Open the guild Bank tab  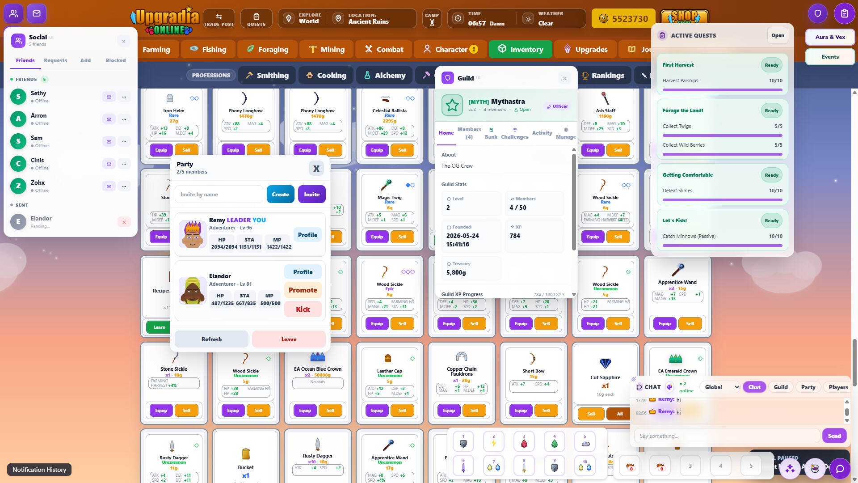tap(491, 133)
